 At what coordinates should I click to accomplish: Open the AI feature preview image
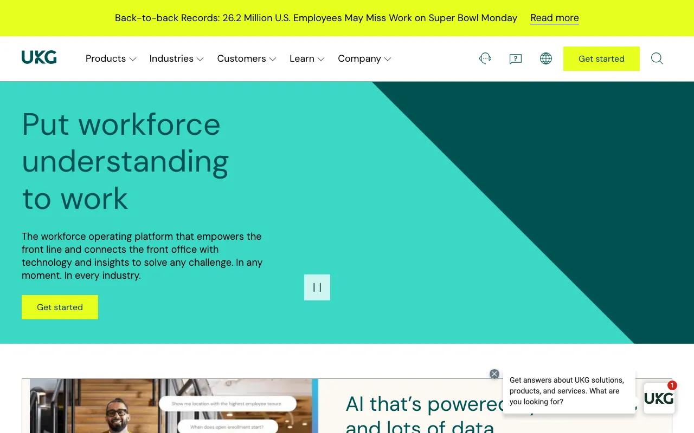173,406
